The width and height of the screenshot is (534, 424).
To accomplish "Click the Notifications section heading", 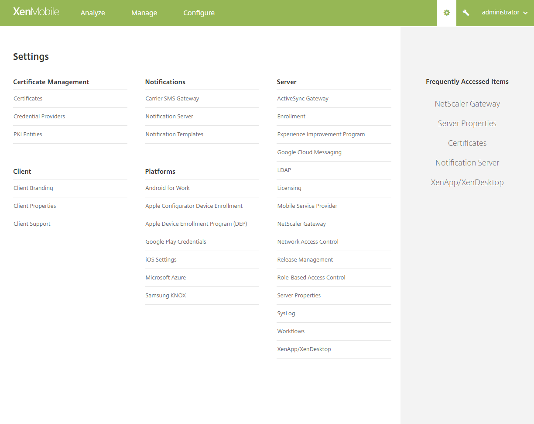I will (165, 82).
